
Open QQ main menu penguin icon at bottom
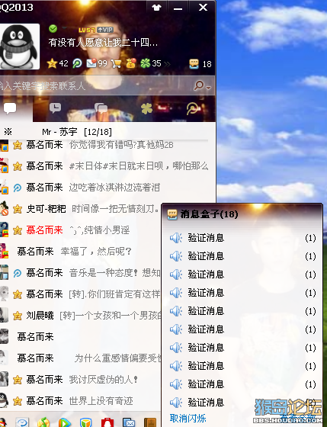pos(3,422)
